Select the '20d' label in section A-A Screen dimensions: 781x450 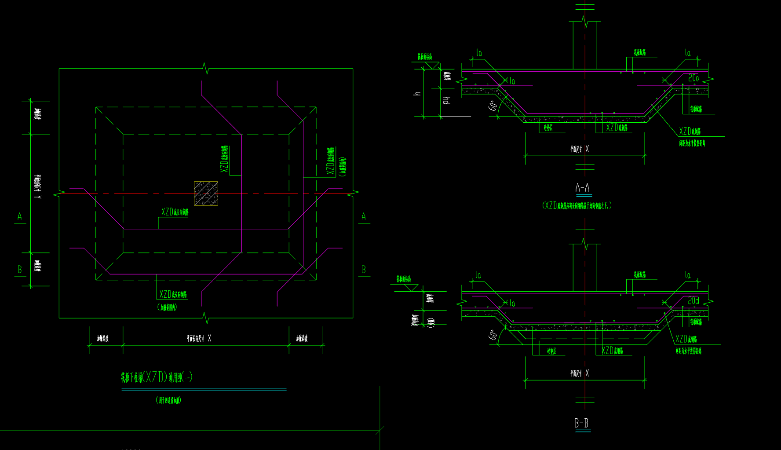pyautogui.click(x=693, y=78)
